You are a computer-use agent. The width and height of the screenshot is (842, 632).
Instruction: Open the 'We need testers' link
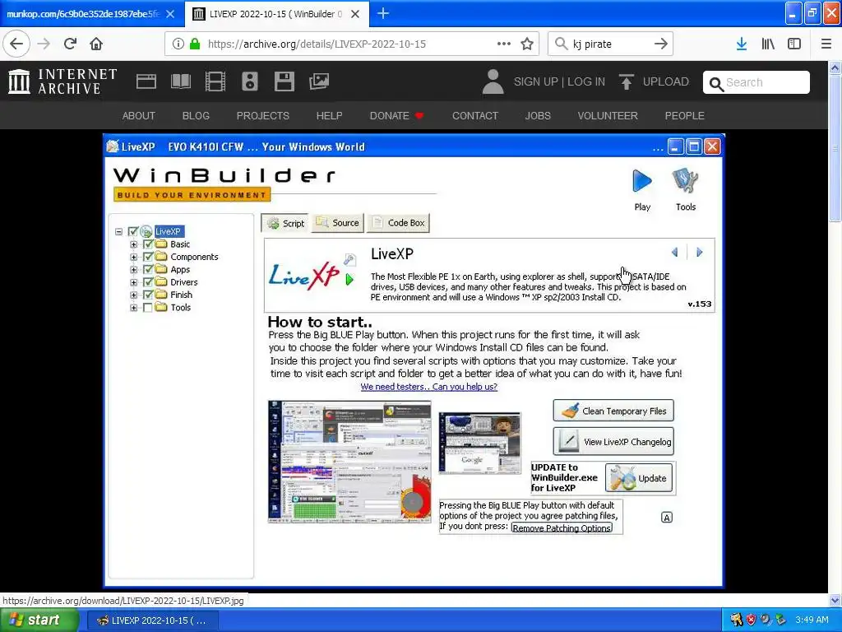(x=428, y=387)
